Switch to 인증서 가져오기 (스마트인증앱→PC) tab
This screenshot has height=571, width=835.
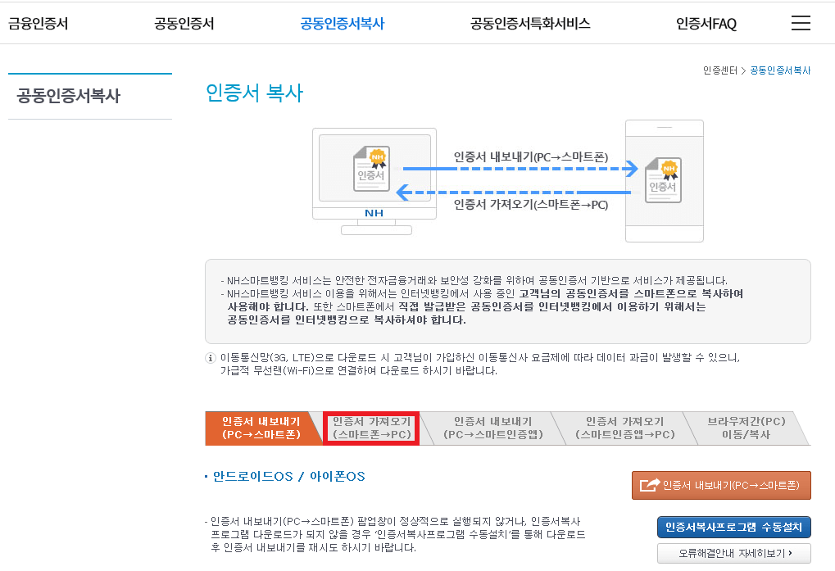624,428
